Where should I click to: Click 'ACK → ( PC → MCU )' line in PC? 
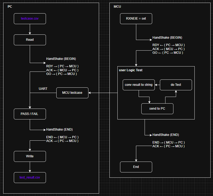point(62,141)
